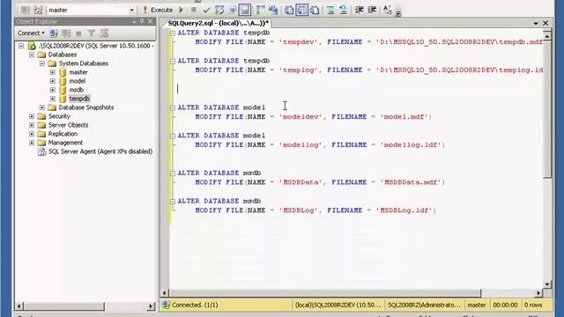Collapse the SQL2008R2DEV server node
Viewport: 564px width, 317px height.
[x=21, y=46]
